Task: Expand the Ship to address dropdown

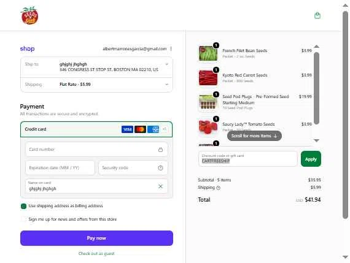Action: click(166, 64)
